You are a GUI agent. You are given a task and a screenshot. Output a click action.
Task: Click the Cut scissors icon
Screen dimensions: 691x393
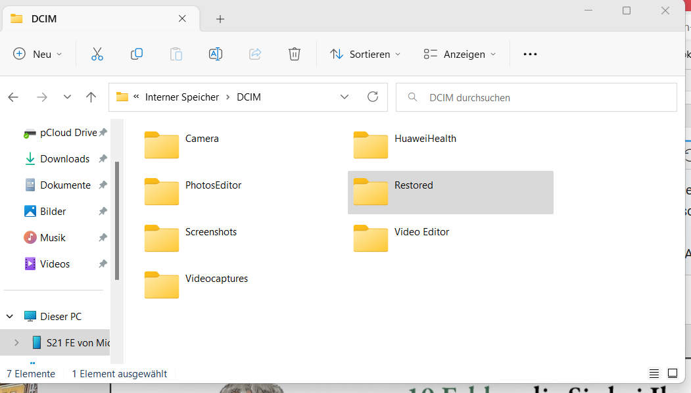click(x=97, y=55)
